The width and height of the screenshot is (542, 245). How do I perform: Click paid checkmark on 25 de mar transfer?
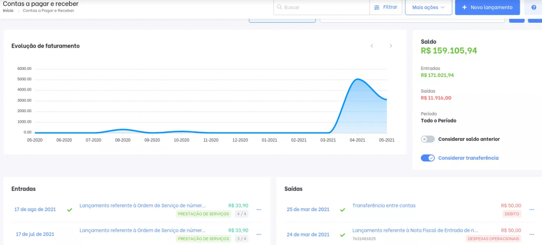(342, 210)
